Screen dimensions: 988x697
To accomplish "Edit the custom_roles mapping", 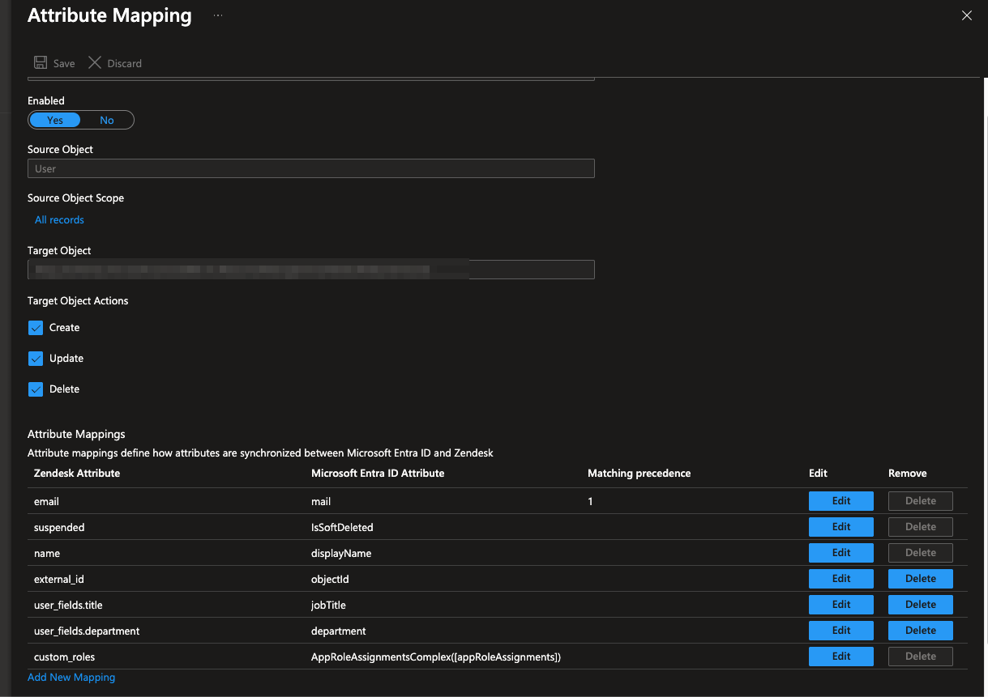I will point(841,657).
